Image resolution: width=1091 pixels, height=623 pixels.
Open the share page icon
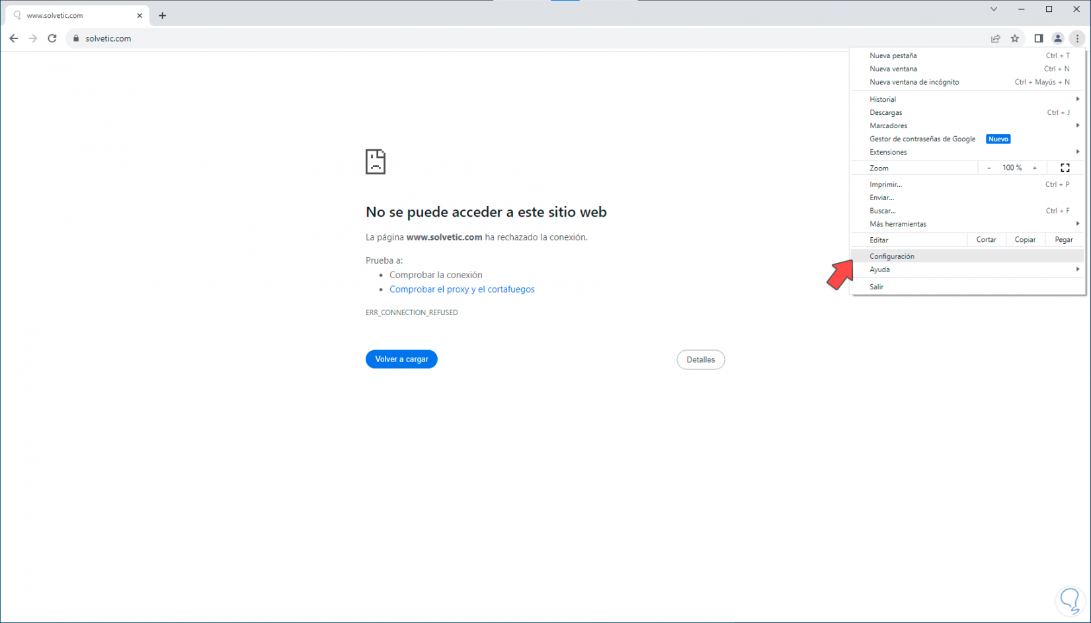coord(996,38)
